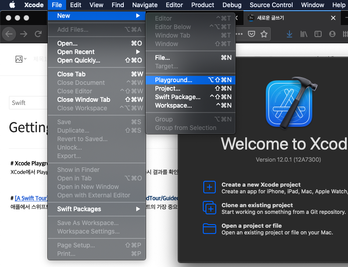This screenshot has width=348, height=267.
Task: Click the Create a new Xcode project plus icon
Action: (209, 187)
